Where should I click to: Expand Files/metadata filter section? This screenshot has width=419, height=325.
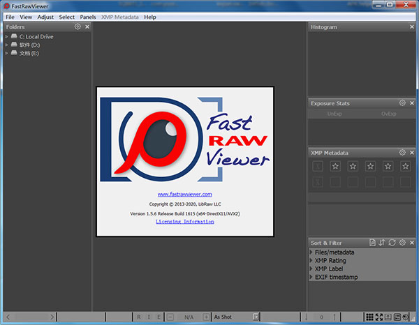click(x=311, y=252)
